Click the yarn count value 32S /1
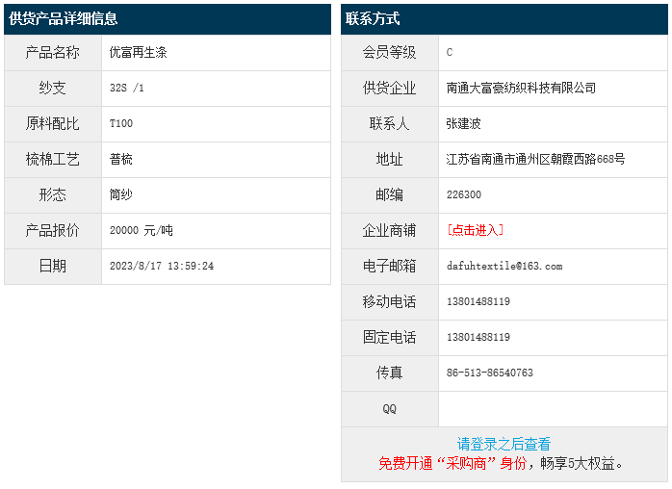Image resolution: width=672 pixels, height=489 pixels. [127, 88]
